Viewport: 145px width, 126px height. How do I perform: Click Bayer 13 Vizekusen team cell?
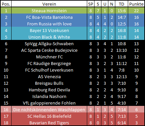(x=49, y=30)
